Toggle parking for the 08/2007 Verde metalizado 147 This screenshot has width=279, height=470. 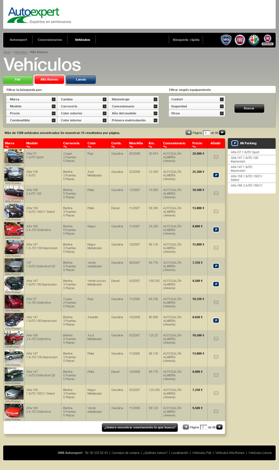point(216,266)
